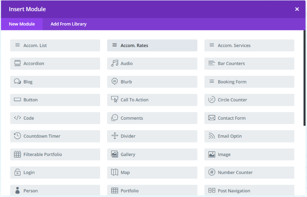
Task: Choose the Number Counter module
Action: pyautogui.click(x=249, y=173)
